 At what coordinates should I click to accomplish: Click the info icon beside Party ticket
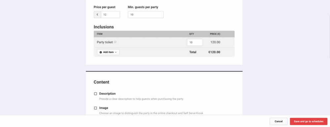(x=115, y=42)
